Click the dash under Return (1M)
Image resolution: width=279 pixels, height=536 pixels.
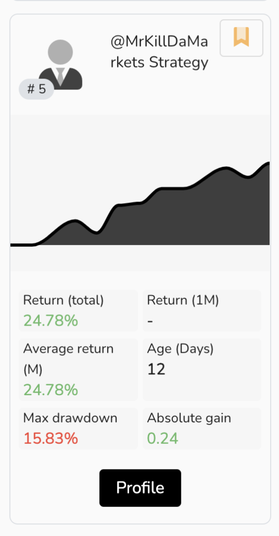pyautogui.click(x=150, y=322)
